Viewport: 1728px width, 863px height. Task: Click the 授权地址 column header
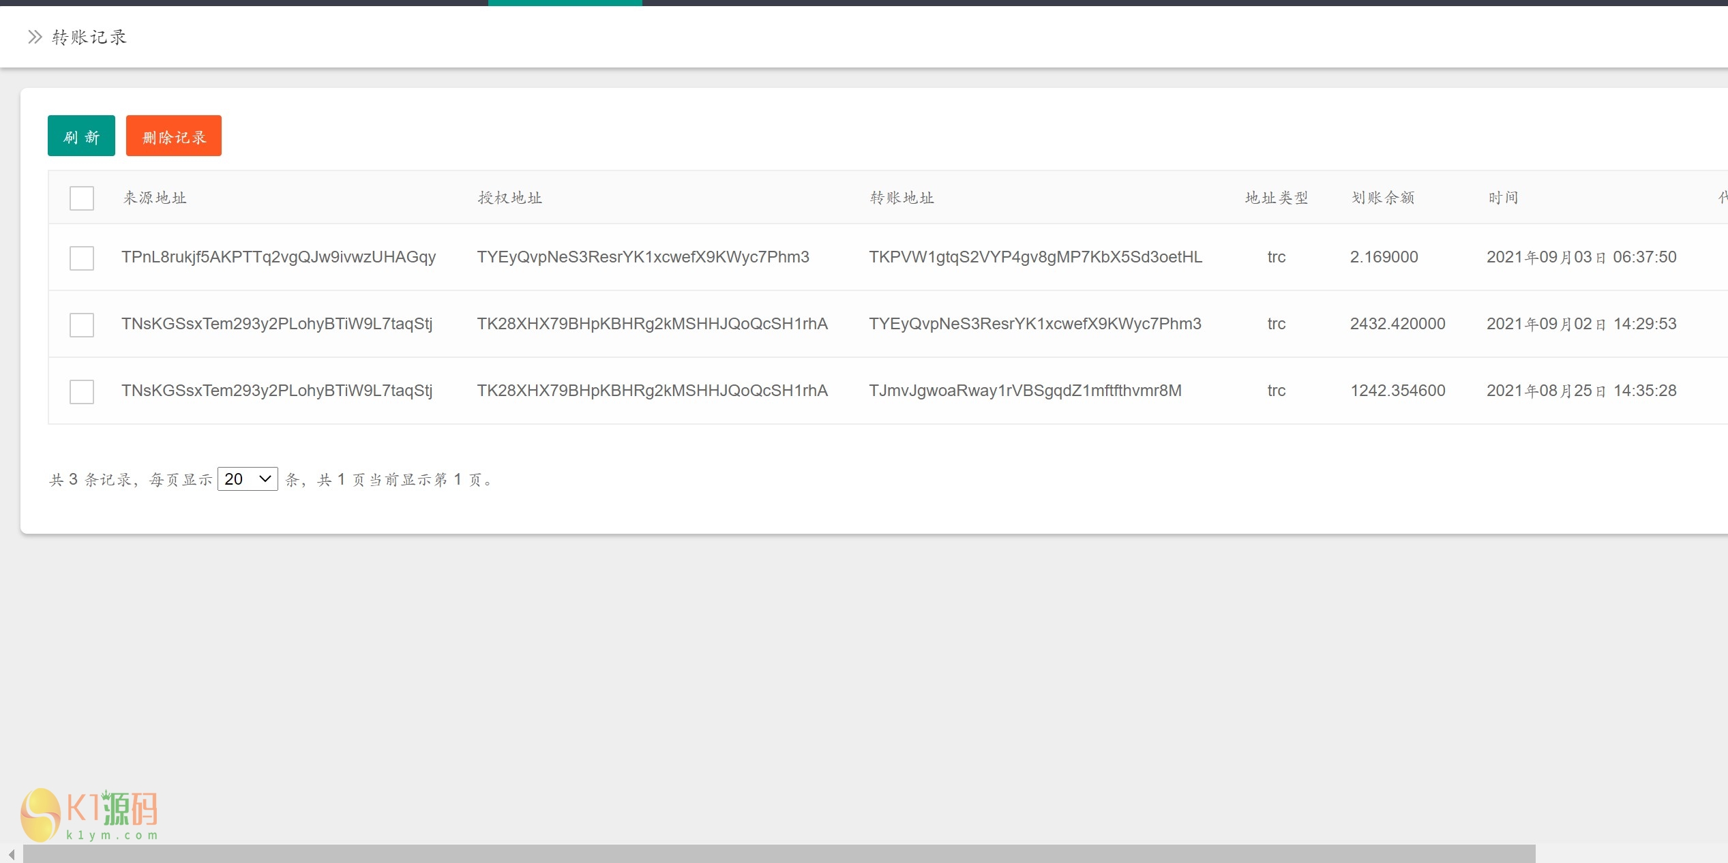(x=510, y=198)
